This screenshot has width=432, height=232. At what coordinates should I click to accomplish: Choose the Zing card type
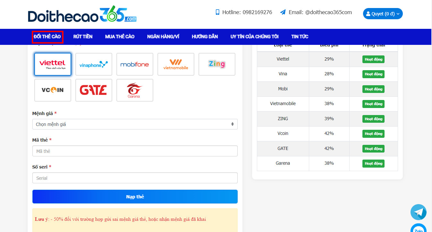coord(217,64)
